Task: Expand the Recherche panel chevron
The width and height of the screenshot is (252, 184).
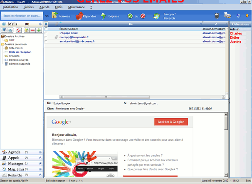Action: [x=40, y=175]
